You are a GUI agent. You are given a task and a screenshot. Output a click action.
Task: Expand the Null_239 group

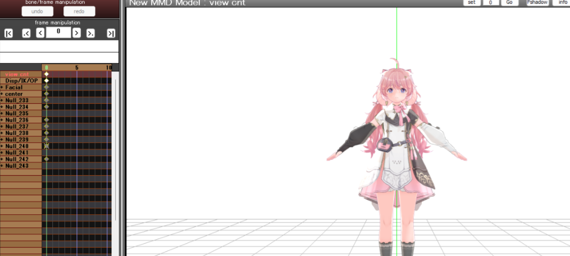[x=2, y=140]
